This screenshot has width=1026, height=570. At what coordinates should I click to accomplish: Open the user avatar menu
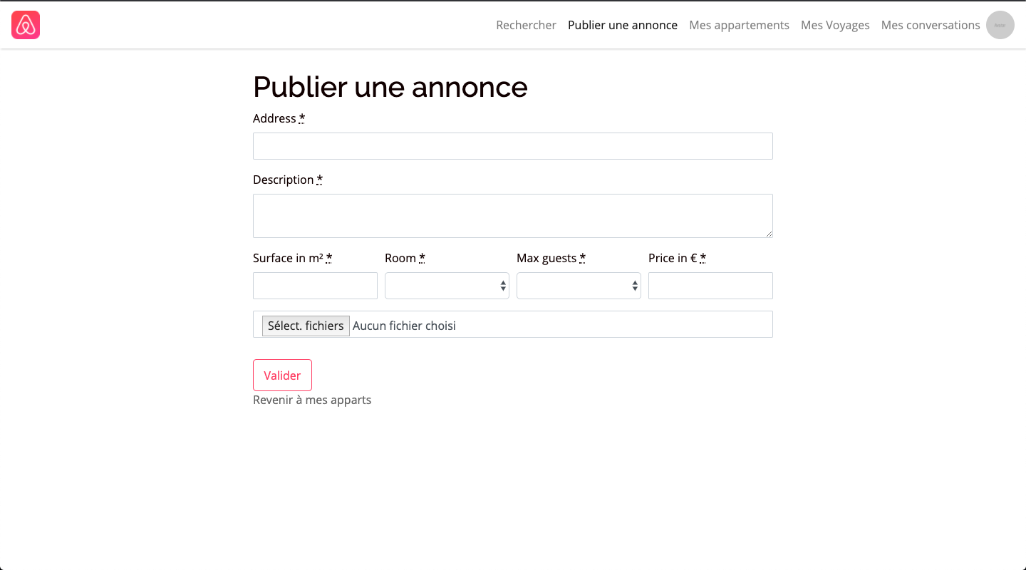point(1000,25)
